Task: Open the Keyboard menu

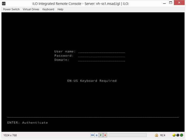Action: pos(48,9)
